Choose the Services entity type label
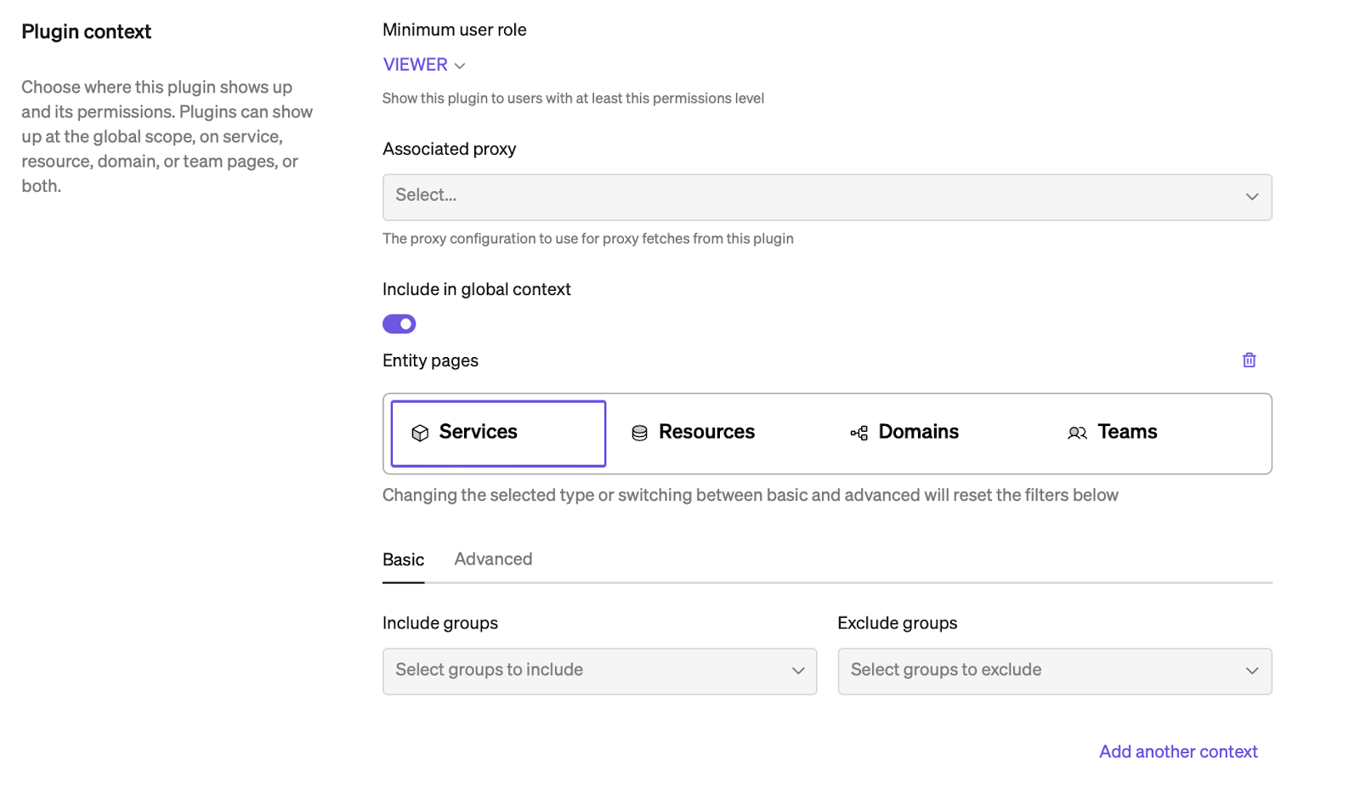 [478, 432]
